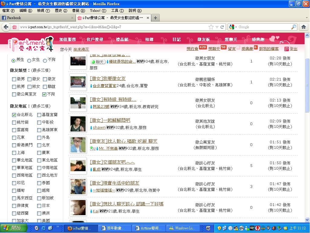
Task: Click the search magnifier icon
Action: click(x=293, y=27)
